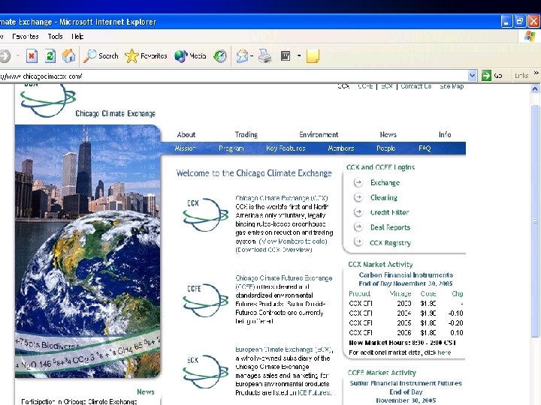Click 'here' for additional market data
Screen dimensions: 541x405
(444, 352)
